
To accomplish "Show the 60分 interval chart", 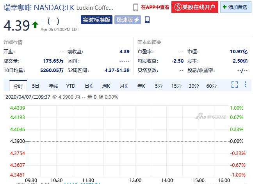I will click(211, 86).
